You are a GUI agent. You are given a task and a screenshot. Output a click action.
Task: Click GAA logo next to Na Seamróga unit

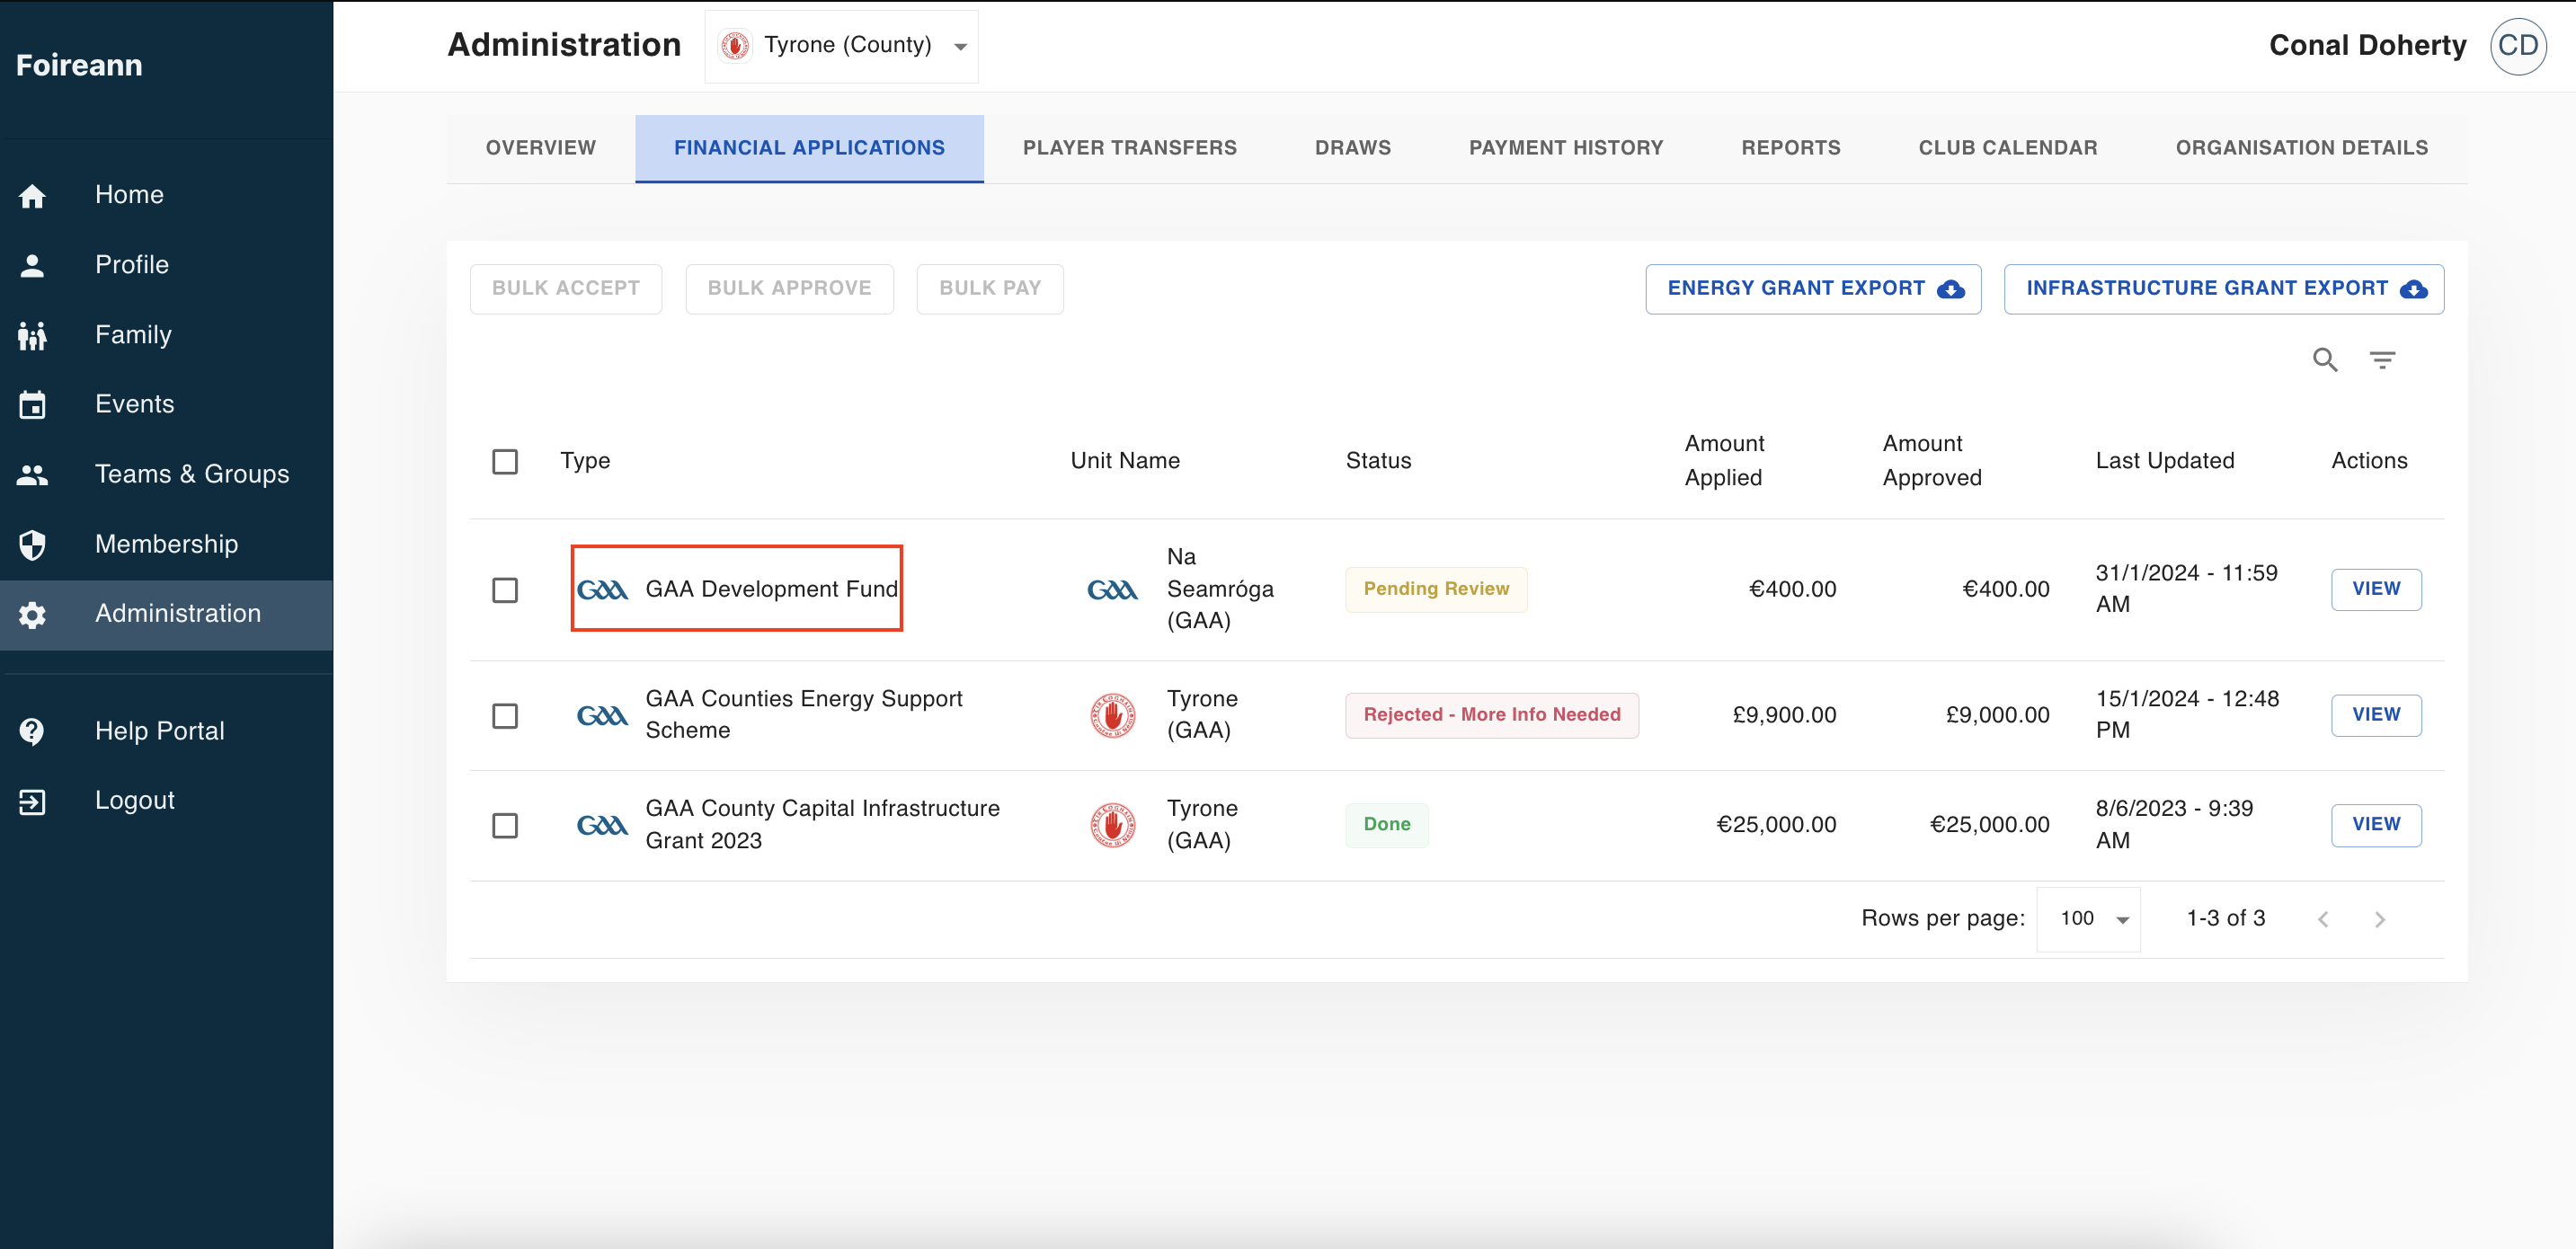click(1112, 589)
